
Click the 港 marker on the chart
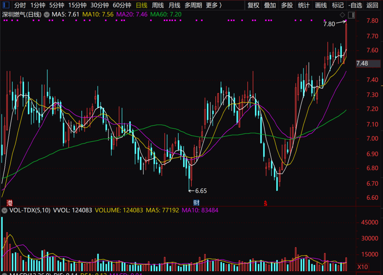click(x=10, y=203)
